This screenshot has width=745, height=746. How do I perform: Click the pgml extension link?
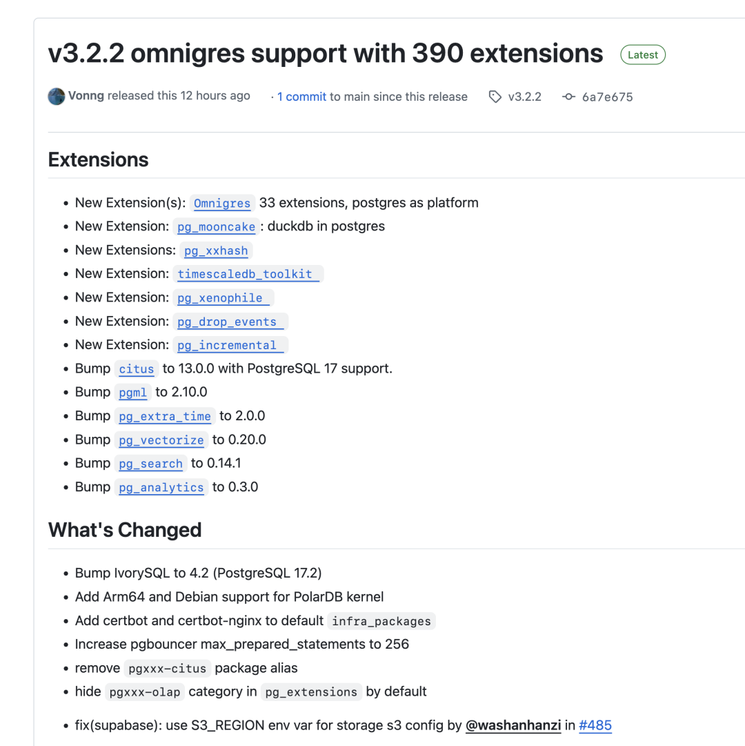pyautogui.click(x=132, y=393)
